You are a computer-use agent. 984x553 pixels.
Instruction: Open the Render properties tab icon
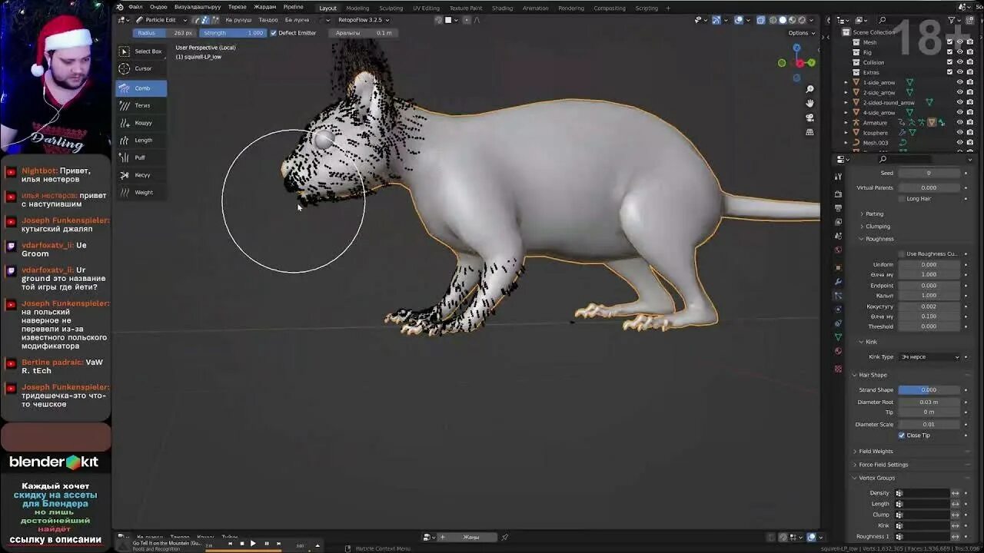coord(838,194)
